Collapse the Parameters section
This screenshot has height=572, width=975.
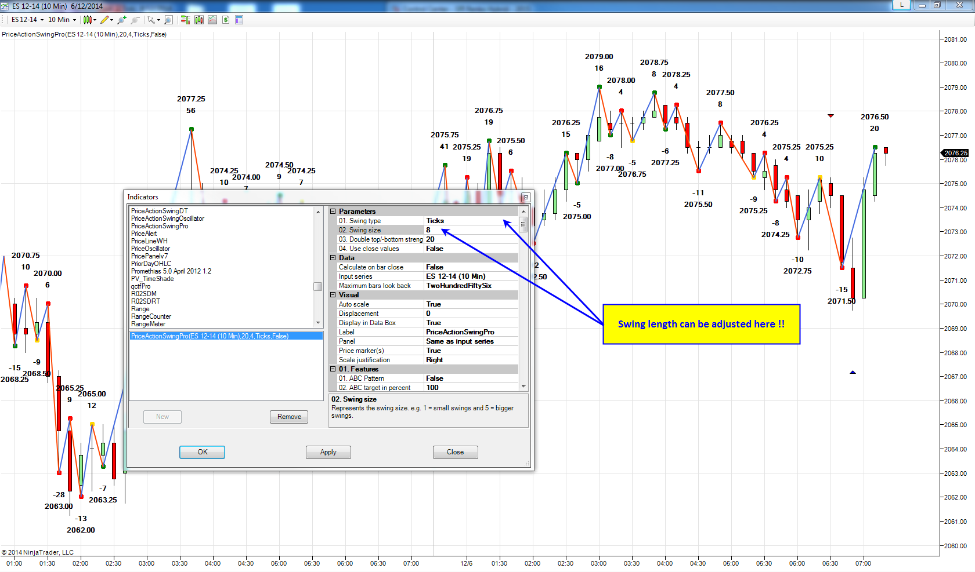[x=333, y=212]
